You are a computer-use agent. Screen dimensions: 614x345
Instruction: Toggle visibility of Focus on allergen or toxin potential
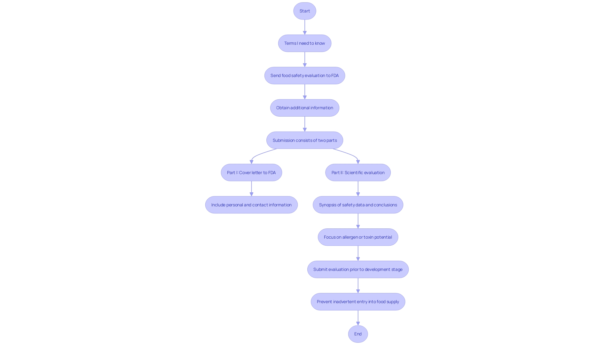point(358,237)
